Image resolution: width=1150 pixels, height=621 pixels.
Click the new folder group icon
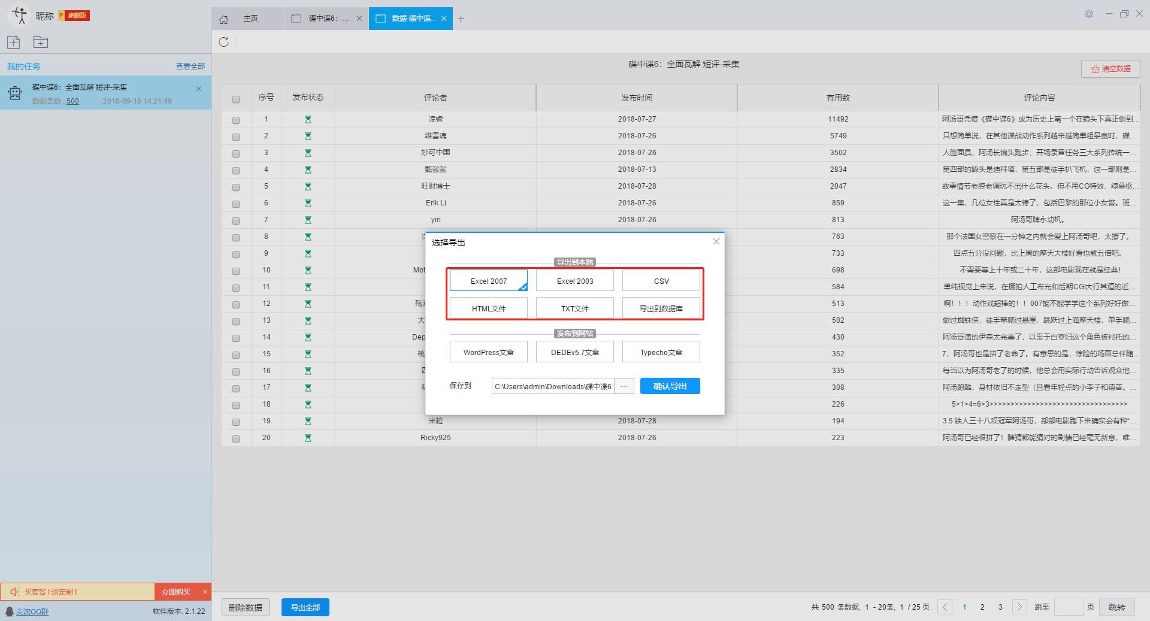41,42
